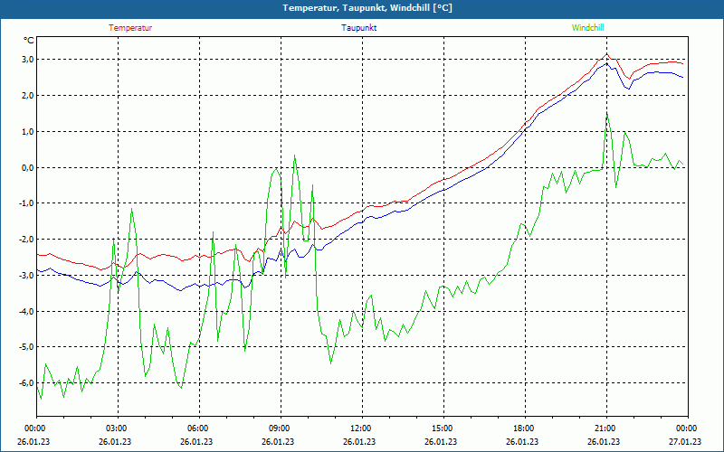The height and width of the screenshot is (452, 724).
Task: Click the -1,0 y-axis value
Action: tap(27, 203)
